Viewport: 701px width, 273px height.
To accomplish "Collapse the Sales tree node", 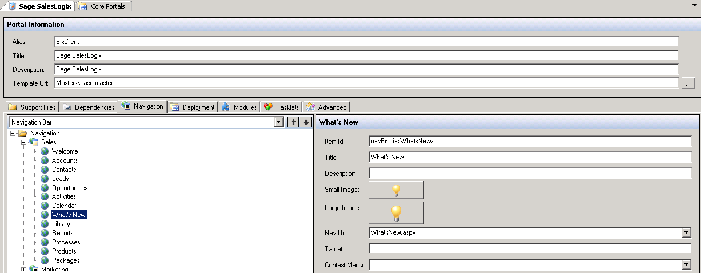I will [x=24, y=142].
